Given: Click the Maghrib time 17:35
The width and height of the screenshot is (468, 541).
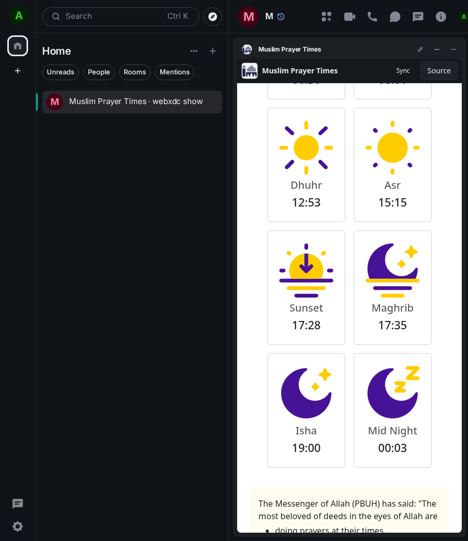Looking at the screenshot, I should coord(393,325).
